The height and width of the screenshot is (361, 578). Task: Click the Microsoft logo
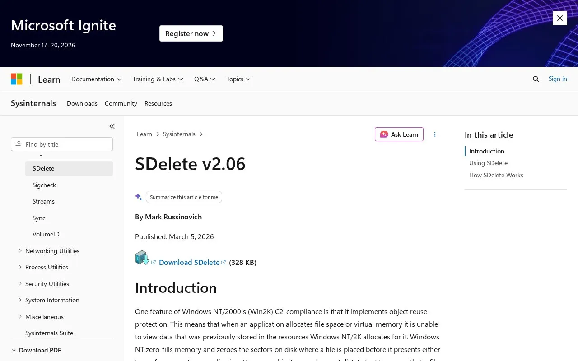point(17,79)
